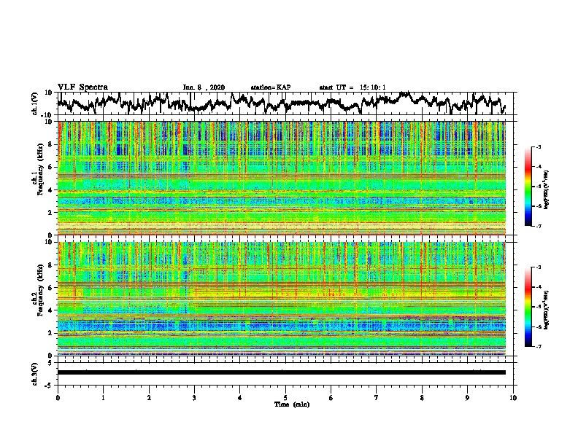Click the ch.2 "Frequency (kHz)" axis label
Image resolution: width=578 pixels, height=446 pixels.
40,290
